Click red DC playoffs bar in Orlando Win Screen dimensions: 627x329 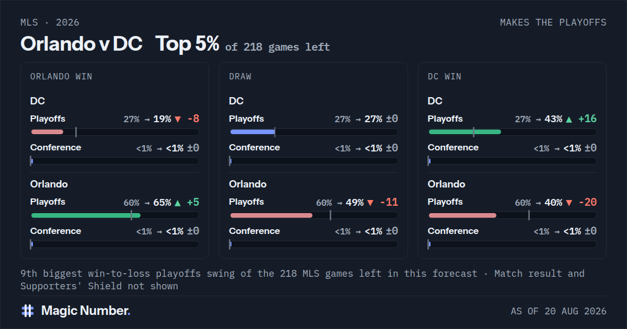[x=47, y=132]
